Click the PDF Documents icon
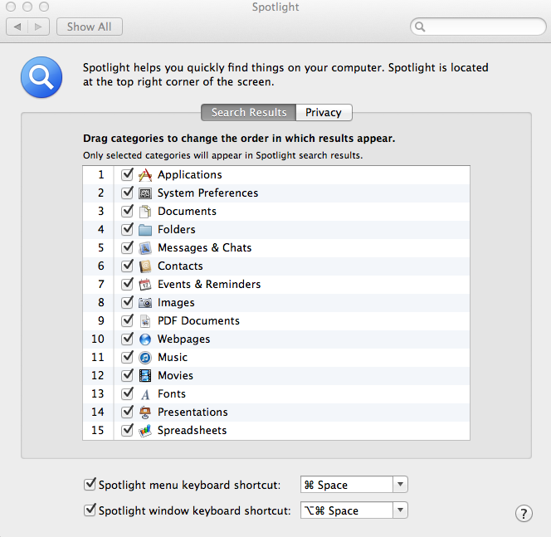Image resolution: width=551 pixels, height=537 pixels. point(145,321)
